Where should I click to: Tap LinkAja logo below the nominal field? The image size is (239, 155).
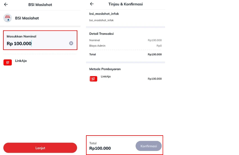tap(8, 62)
